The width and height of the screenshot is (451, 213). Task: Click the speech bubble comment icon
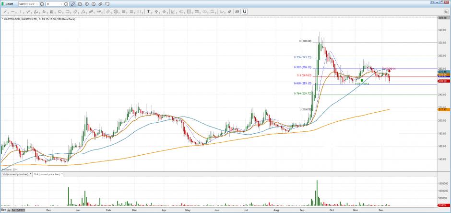[107, 4]
